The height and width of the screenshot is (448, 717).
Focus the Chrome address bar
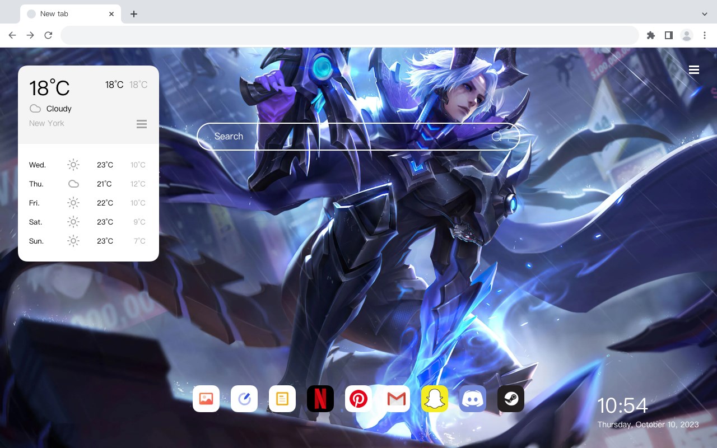[350, 35]
